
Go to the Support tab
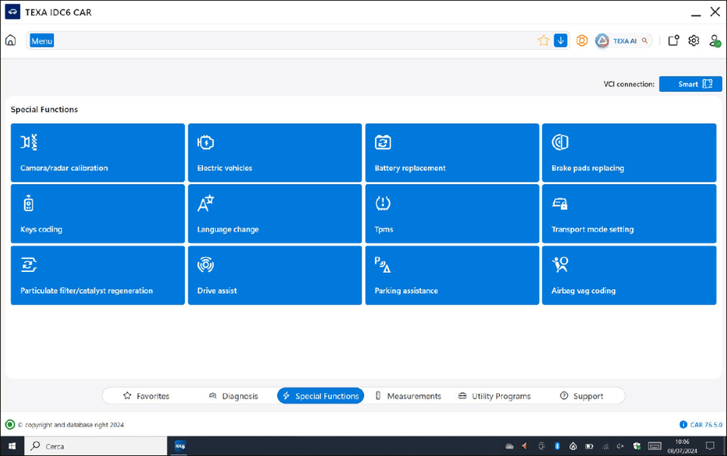coord(582,396)
